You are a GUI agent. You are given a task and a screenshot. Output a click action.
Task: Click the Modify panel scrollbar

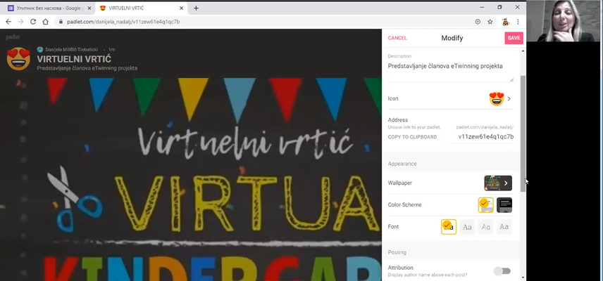[x=523, y=133]
